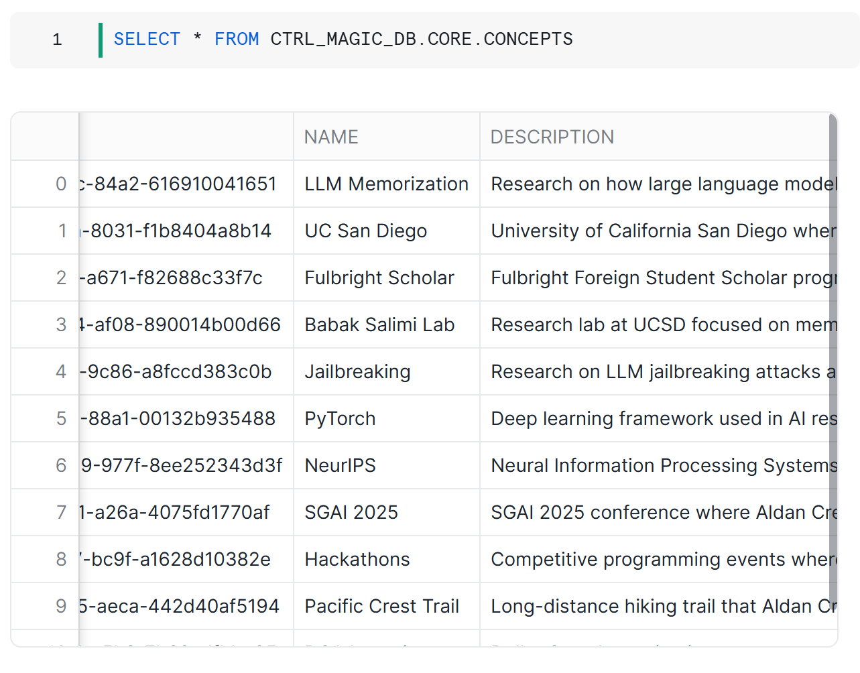This screenshot has height=673, width=860.
Task: Select row number 5 index cell
Action: click(61, 418)
